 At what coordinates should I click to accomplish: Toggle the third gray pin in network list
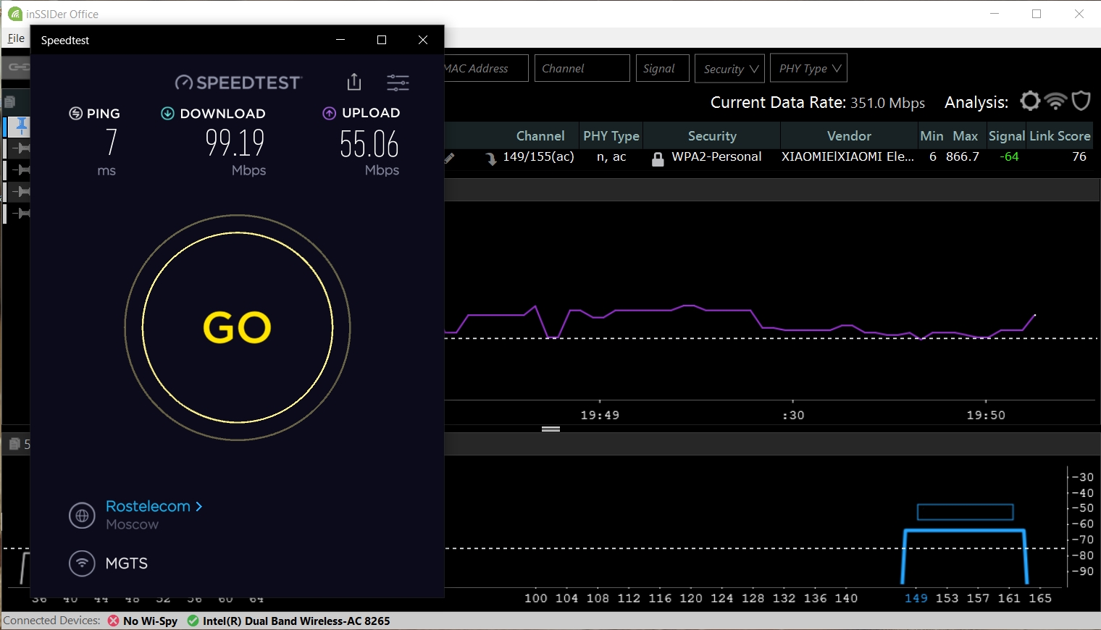pyautogui.click(x=21, y=192)
